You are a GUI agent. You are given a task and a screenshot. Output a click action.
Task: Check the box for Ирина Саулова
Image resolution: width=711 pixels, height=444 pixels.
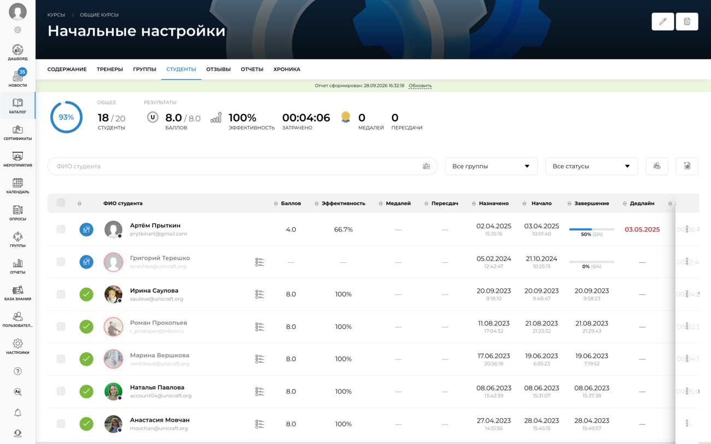61,294
